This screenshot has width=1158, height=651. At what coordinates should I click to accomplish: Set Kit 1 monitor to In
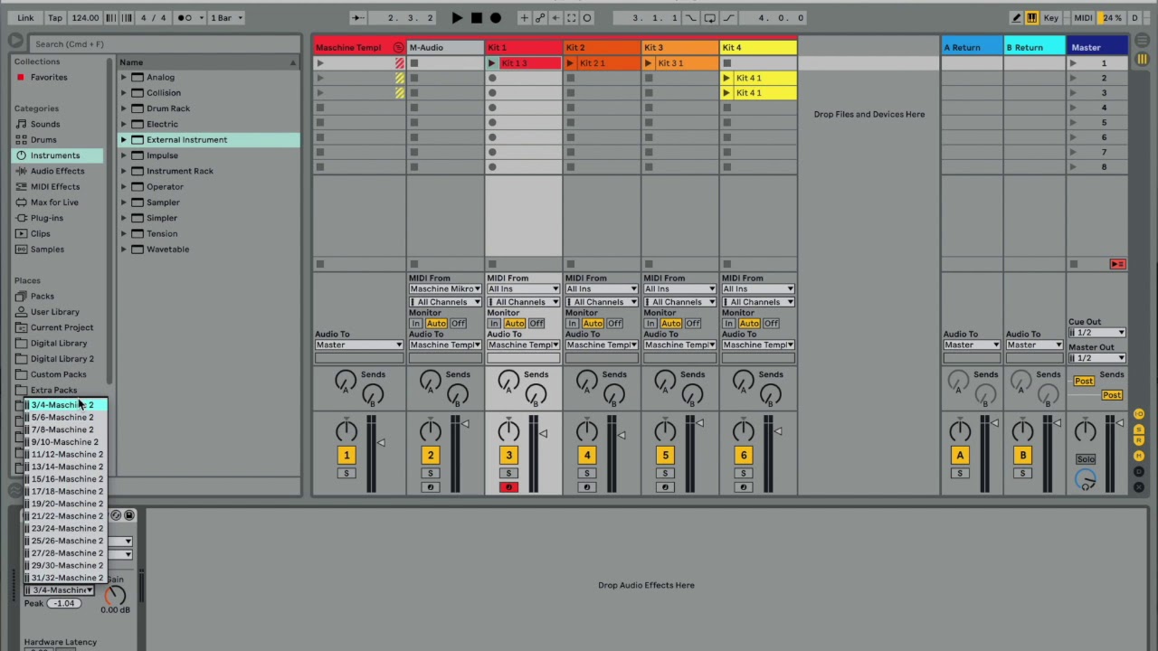[x=494, y=324]
